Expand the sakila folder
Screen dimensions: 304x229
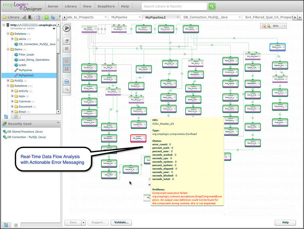point(12,39)
